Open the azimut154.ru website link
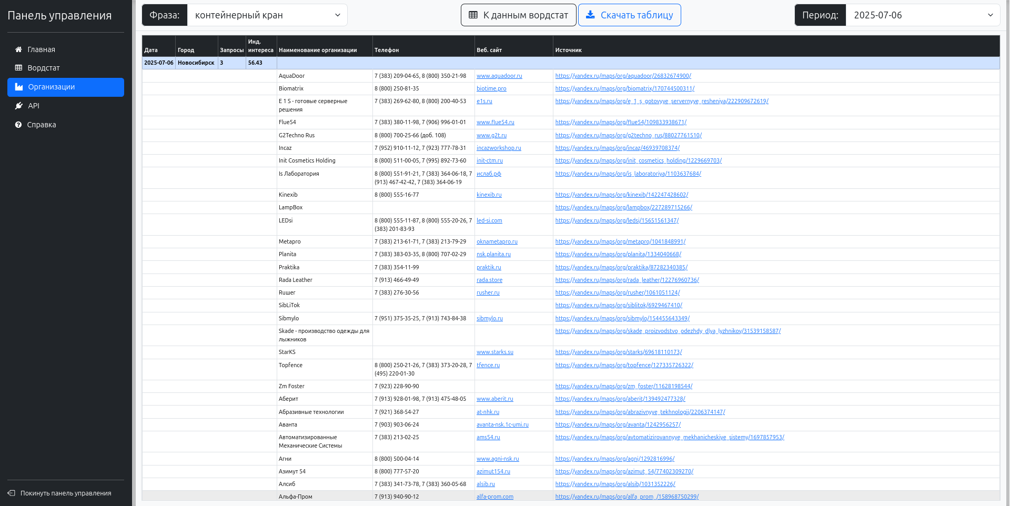The width and height of the screenshot is (1010, 506). coord(493,471)
